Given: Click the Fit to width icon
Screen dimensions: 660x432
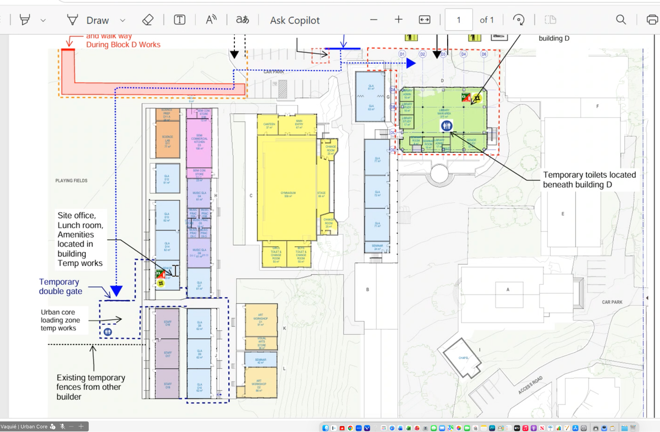Looking at the screenshot, I should tap(424, 20).
